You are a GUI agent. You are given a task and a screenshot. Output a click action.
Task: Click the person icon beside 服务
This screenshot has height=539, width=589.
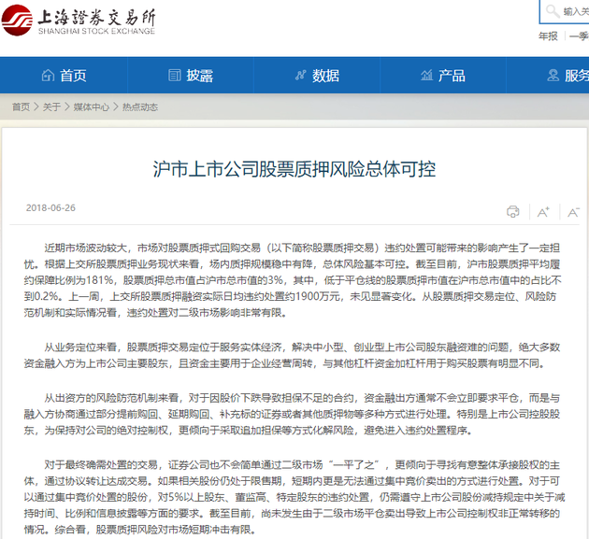(x=553, y=76)
